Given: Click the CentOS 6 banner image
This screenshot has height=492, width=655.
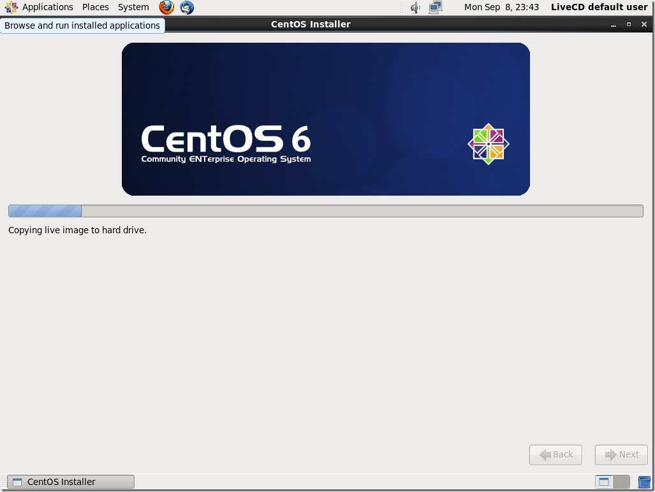Looking at the screenshot, I should coord(326,119).
